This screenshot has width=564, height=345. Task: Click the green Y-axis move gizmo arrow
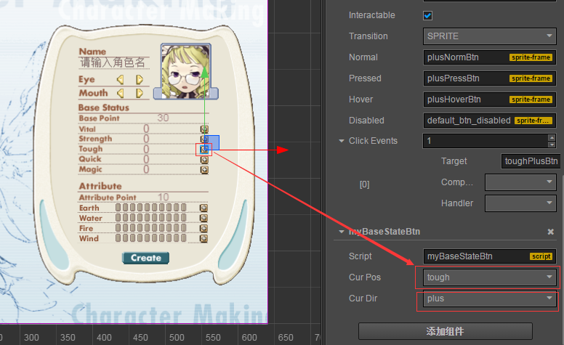click(x=204, y=72)
